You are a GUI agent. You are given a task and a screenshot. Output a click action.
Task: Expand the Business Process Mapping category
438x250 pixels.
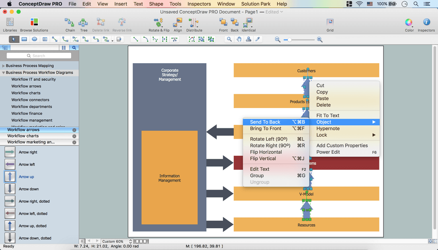point(4,66)
